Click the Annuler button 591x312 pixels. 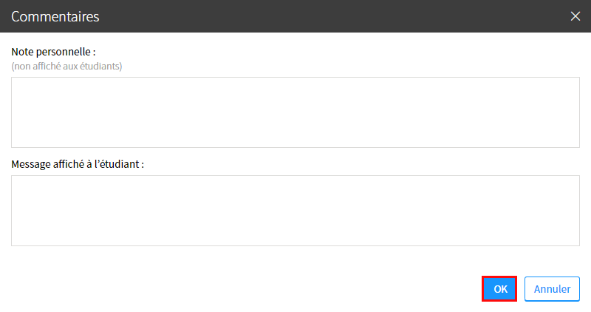(x=552, y=289)
